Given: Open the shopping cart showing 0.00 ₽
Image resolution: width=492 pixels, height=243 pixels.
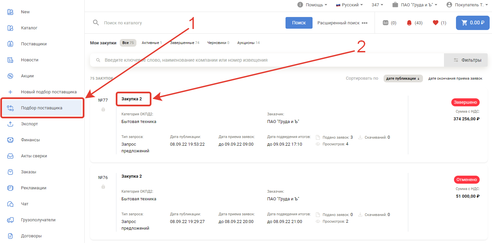Looking at the screenshot, I should (x=473, y=23).
